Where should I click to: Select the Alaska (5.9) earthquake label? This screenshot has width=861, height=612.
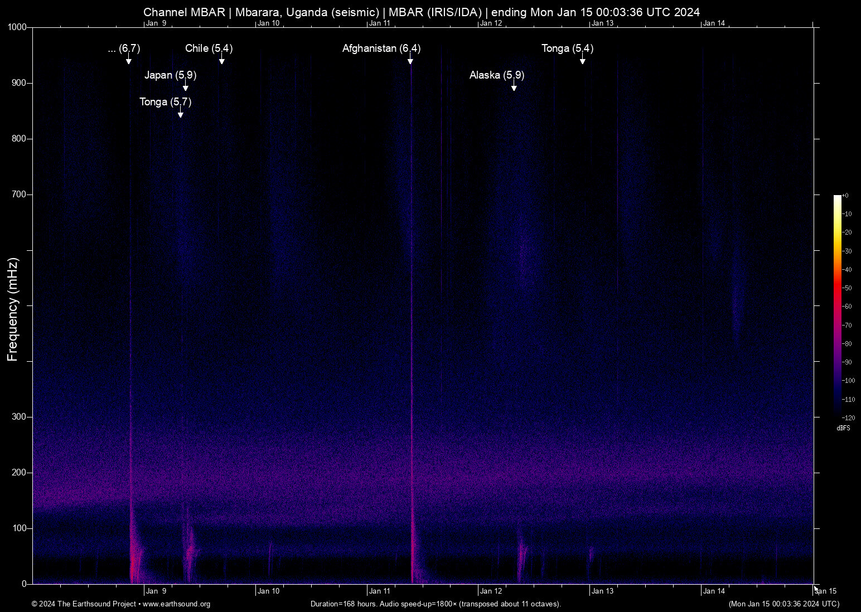496,75
